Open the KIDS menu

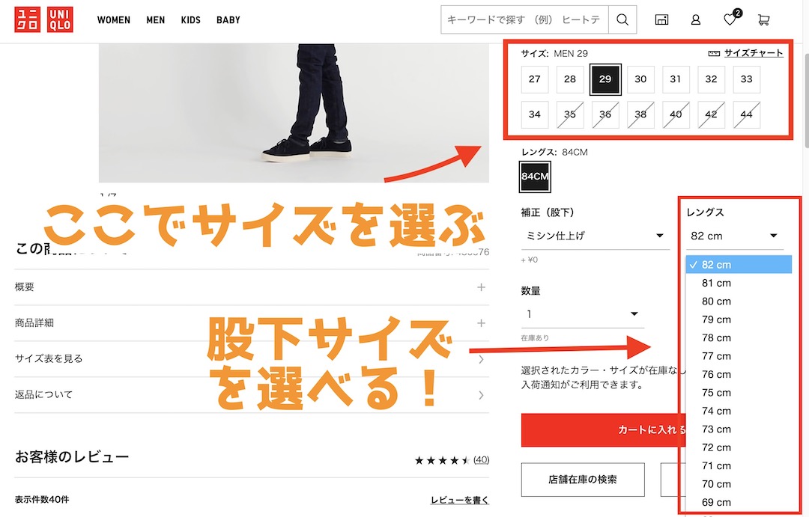point(190,20)
